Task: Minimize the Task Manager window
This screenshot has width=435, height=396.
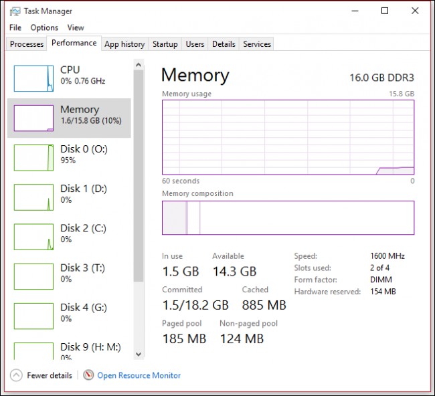Action: coord(355,11)
